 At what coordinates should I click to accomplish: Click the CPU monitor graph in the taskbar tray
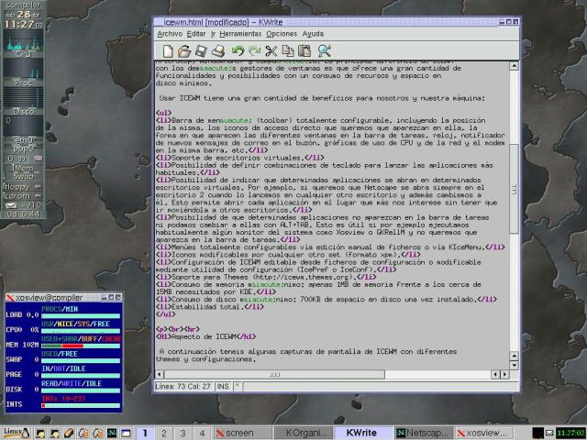coord(537,434)
